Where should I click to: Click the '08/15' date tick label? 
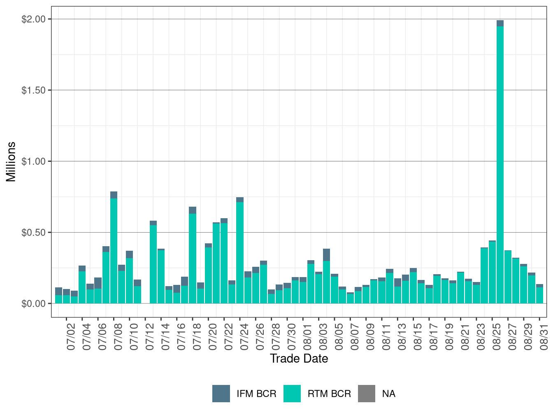418,337
